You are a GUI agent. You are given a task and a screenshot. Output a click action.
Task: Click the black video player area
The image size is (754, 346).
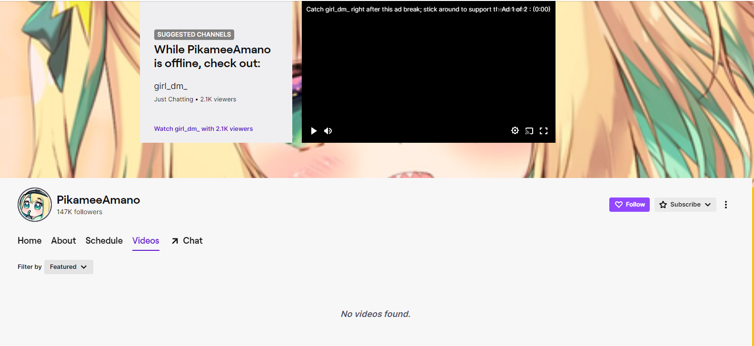428,71
